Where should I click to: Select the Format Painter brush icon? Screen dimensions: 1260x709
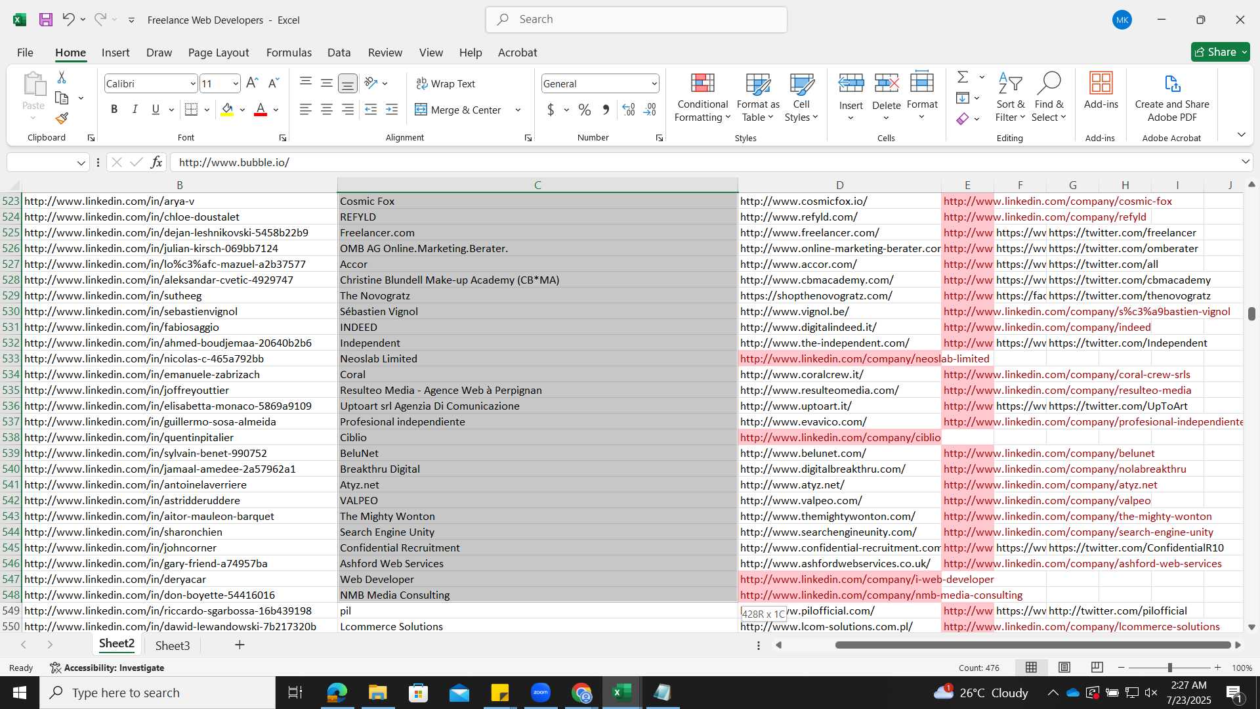tap(62, 118)
